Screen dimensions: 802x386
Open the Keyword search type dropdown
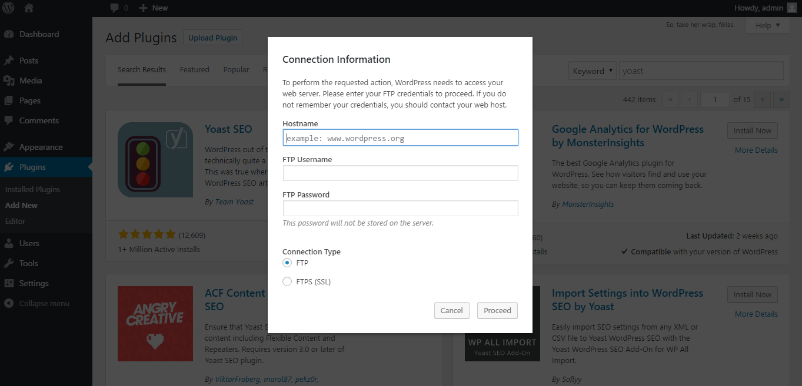click(593, 71)
